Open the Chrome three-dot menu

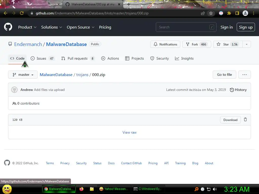click(253, 13)
